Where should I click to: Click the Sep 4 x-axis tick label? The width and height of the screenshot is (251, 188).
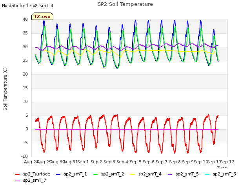[x=122, y=162]
